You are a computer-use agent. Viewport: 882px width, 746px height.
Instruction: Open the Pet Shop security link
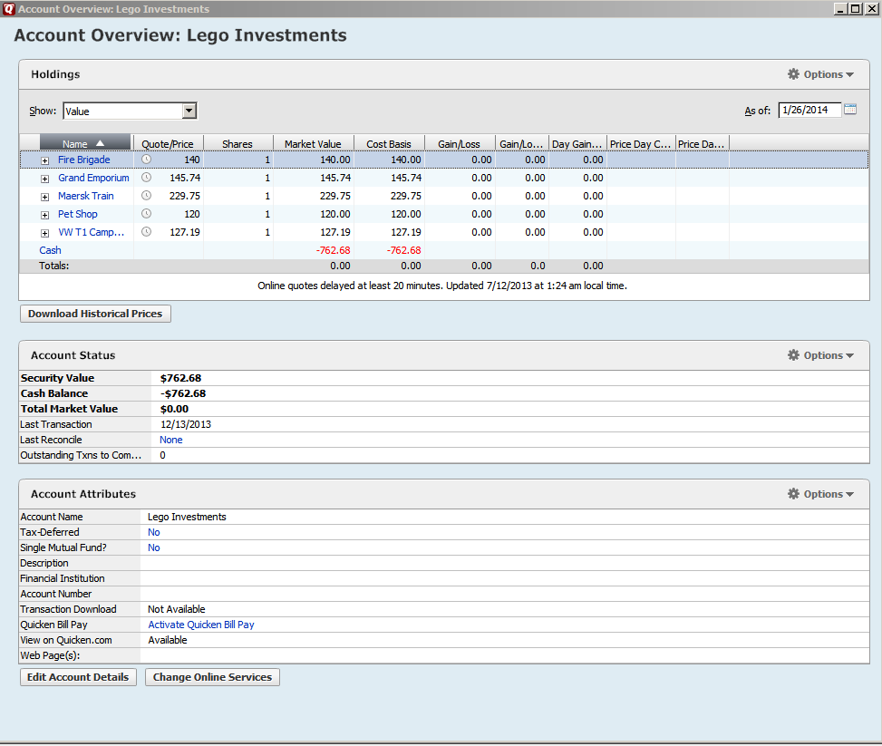78,214
